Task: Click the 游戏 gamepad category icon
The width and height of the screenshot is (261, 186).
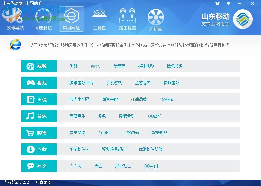Action: coord(31,83)
